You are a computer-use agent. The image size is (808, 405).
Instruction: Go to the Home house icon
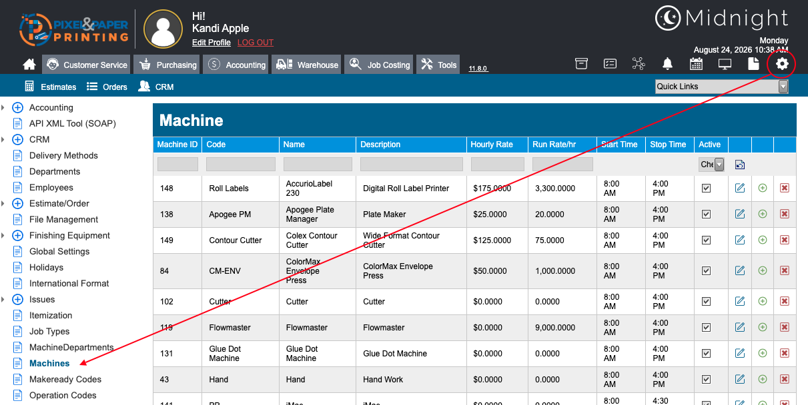click(29, 65)
